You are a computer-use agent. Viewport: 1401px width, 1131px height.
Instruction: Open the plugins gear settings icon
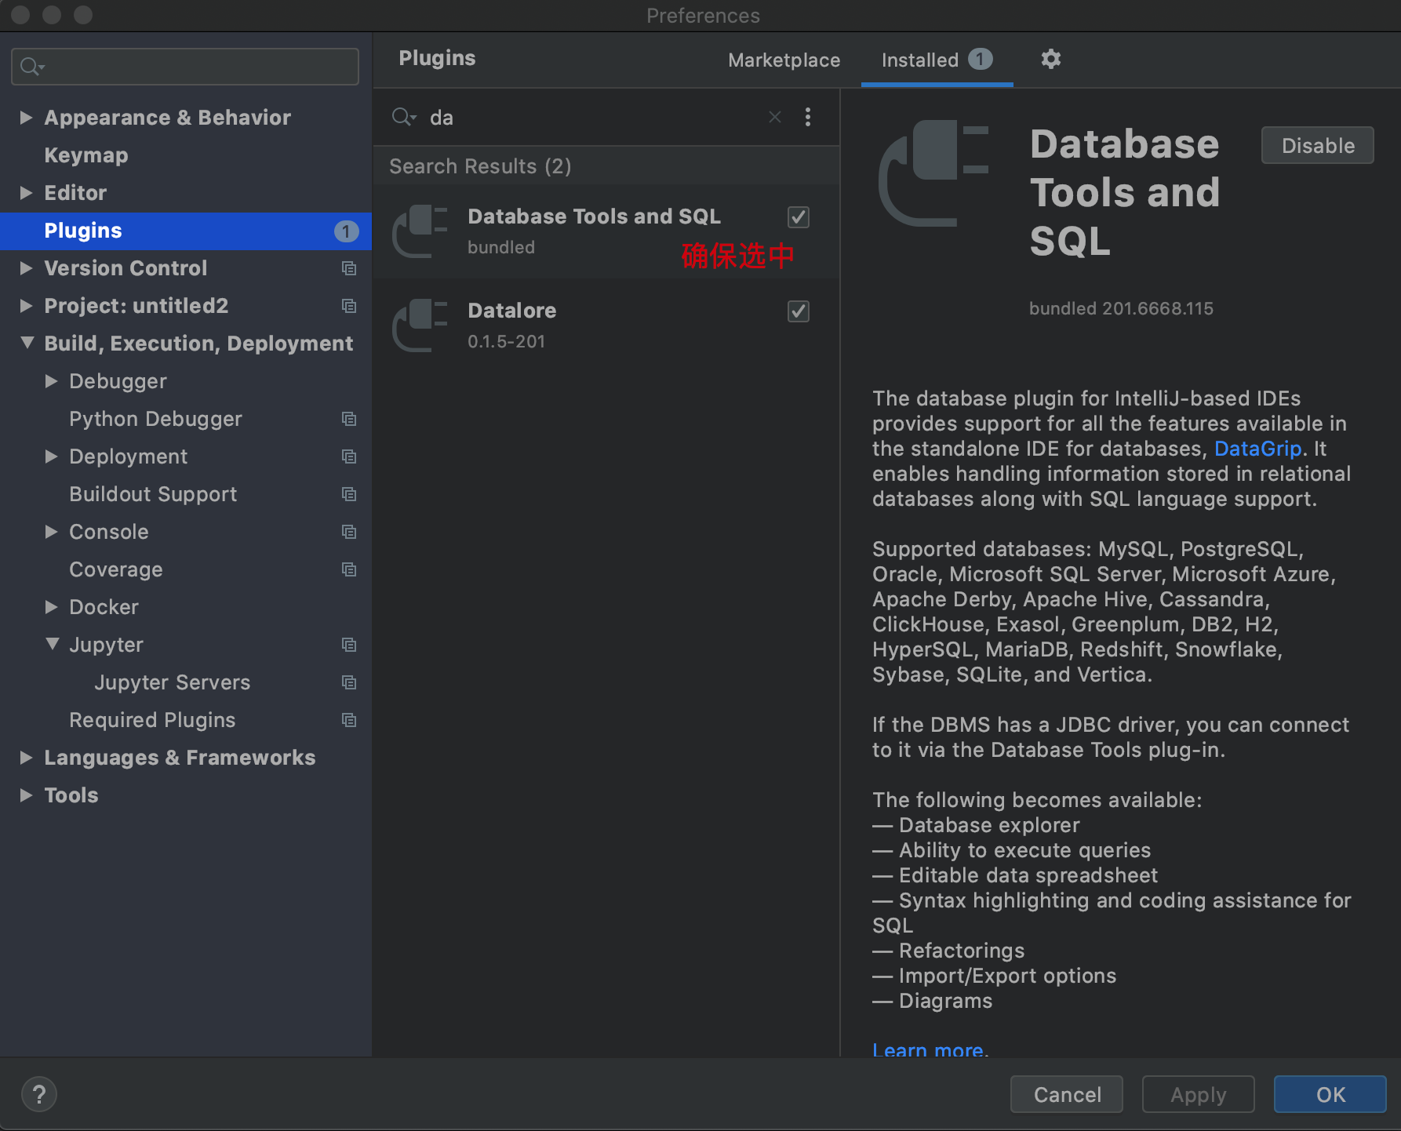coord(1050,59)
